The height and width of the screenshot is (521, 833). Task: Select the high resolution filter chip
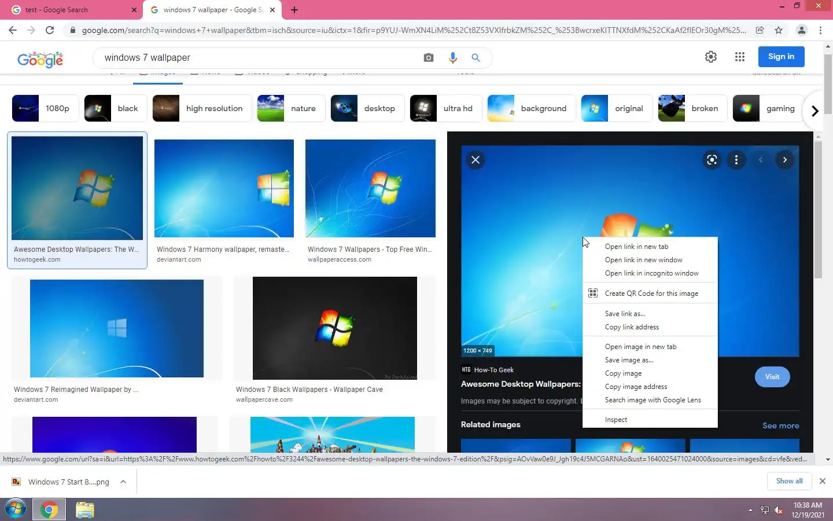[202, 108]
